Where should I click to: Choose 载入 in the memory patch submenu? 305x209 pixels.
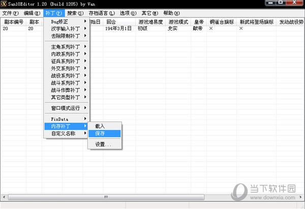point(105,126)
